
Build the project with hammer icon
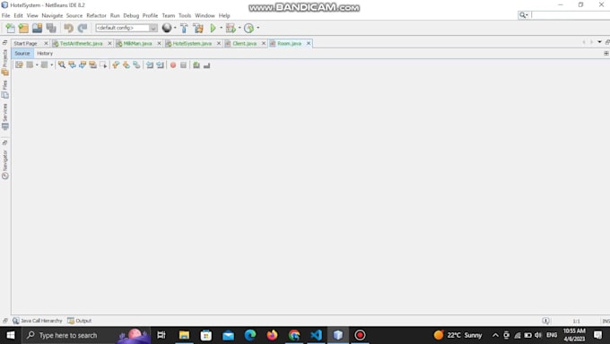pyautogui.click(x=184, y=28)
